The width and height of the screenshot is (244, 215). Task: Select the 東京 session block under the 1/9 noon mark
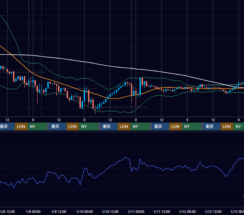click(57, 126)
